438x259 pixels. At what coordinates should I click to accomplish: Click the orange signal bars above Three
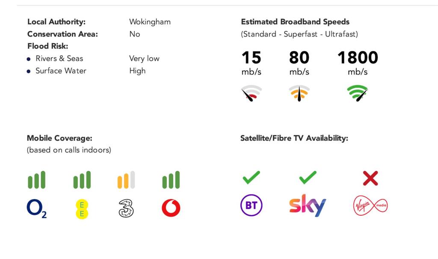pyautogui.click(x=126, y=180)
